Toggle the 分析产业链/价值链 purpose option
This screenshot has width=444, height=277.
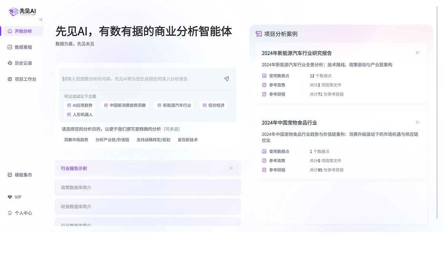coord(112,140)
